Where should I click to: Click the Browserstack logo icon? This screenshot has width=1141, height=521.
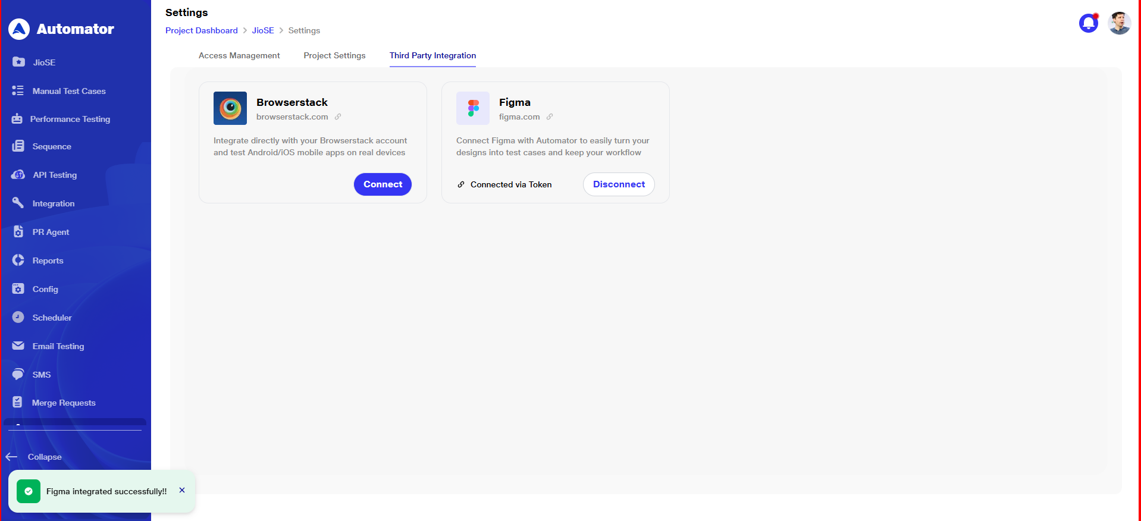click(230, 108)
